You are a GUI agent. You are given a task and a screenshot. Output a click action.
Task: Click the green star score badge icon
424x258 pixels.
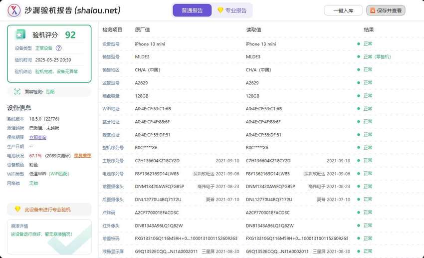point(20,35)
